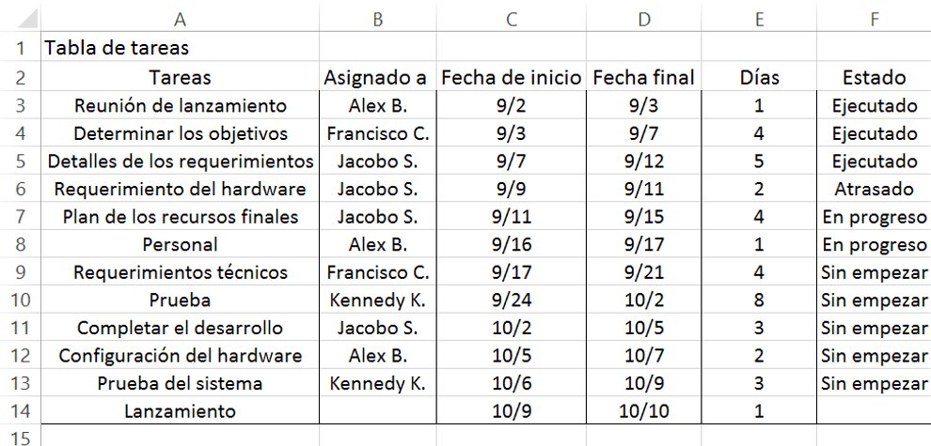Click the Días cell showing 8
Image resolution: width=931 pixels, height=446 pixels.
[758, 300]
